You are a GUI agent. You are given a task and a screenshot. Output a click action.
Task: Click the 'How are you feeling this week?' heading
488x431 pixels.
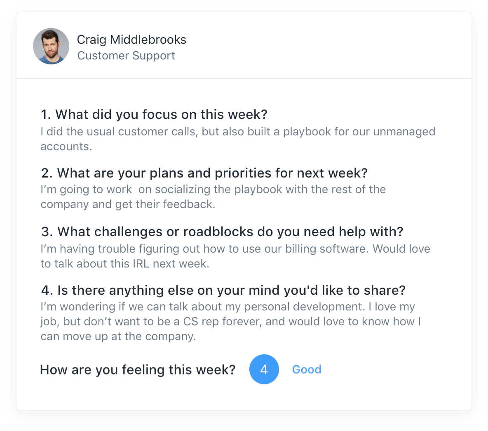tap(138, 369)
